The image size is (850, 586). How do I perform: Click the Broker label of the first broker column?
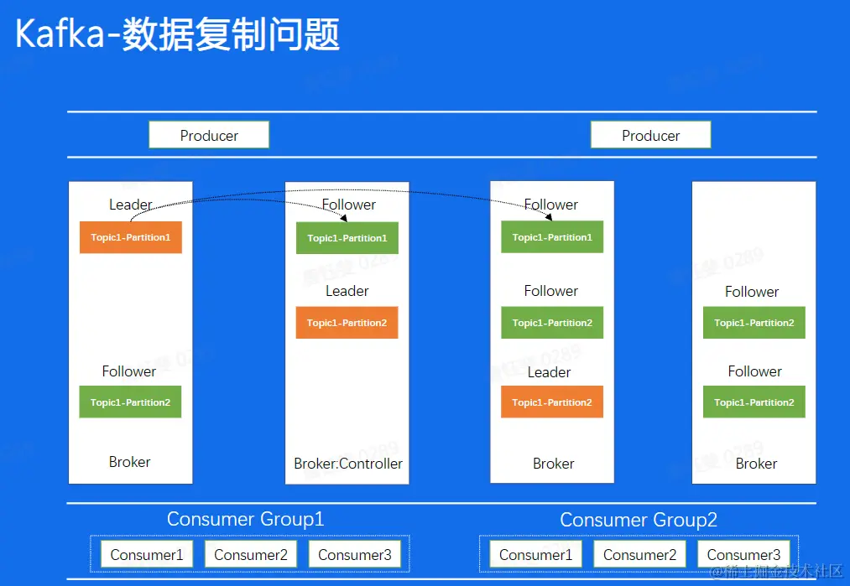pos(129,462)
